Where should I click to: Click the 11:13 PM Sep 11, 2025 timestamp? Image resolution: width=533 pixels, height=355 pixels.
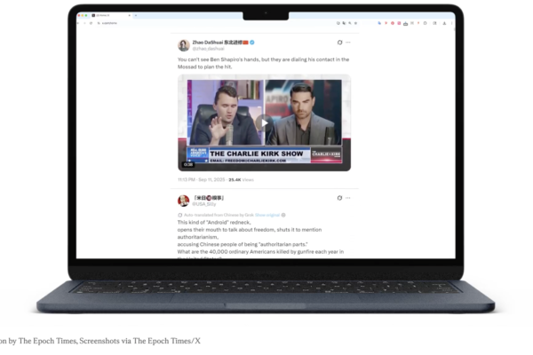coord(201,178)
